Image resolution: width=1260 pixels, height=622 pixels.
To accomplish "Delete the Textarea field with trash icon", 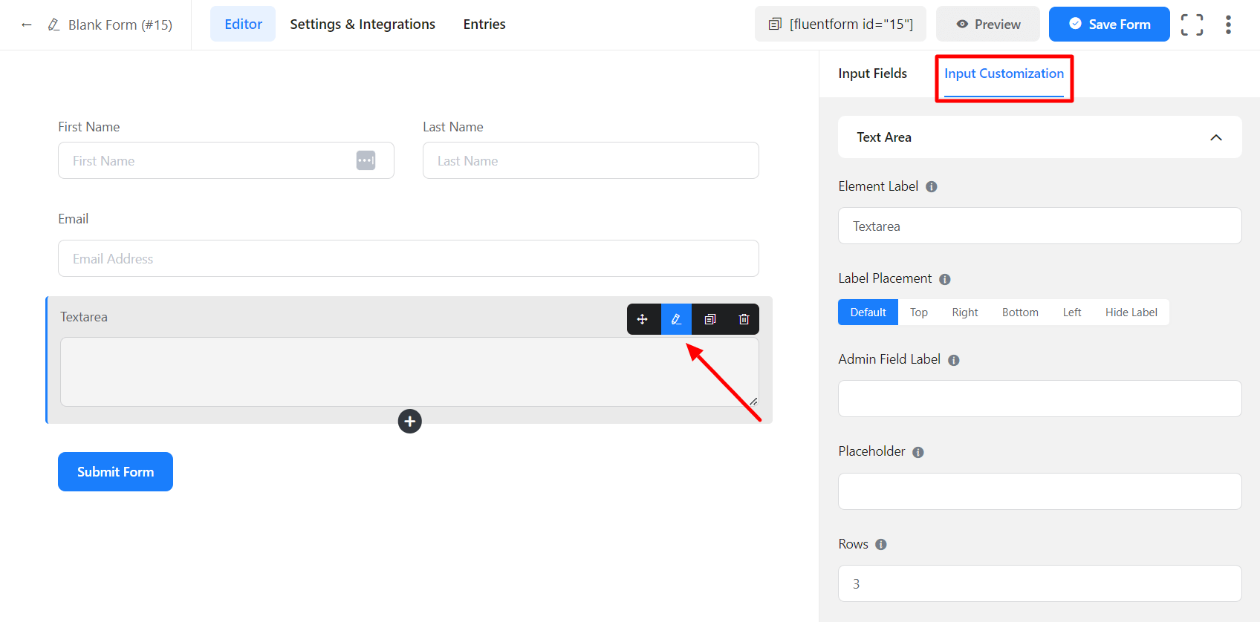I will [744, 319].
